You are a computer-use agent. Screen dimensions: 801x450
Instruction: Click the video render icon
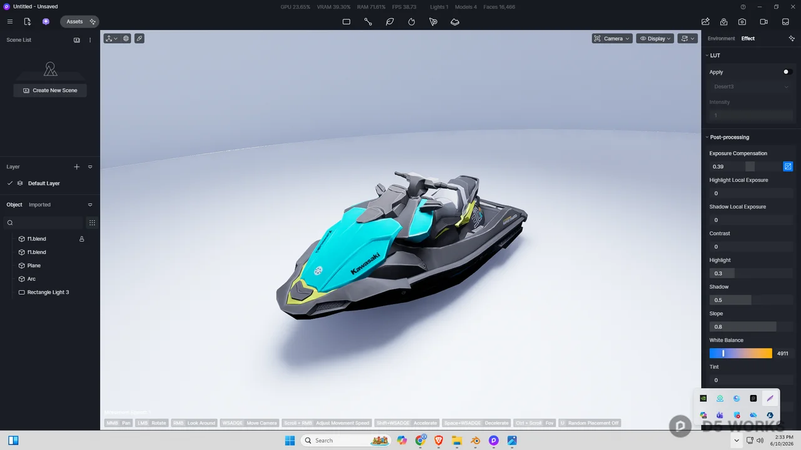(x=763, y=21)
